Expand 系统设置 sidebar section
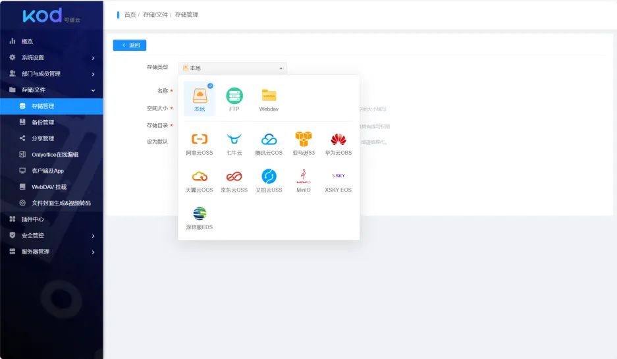The height and width of the screenshot is (359, 617). coord(51,57)
